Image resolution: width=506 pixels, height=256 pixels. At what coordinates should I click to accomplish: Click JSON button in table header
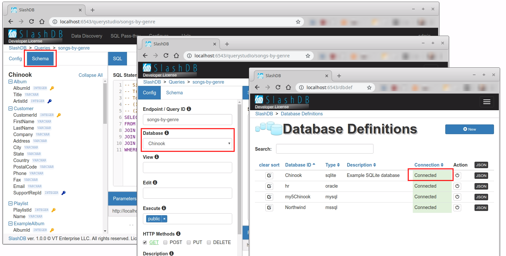point(481,165)
